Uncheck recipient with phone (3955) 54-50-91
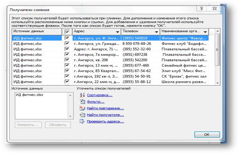The height and width of the screenshot is (153, 239). point(67,76)
